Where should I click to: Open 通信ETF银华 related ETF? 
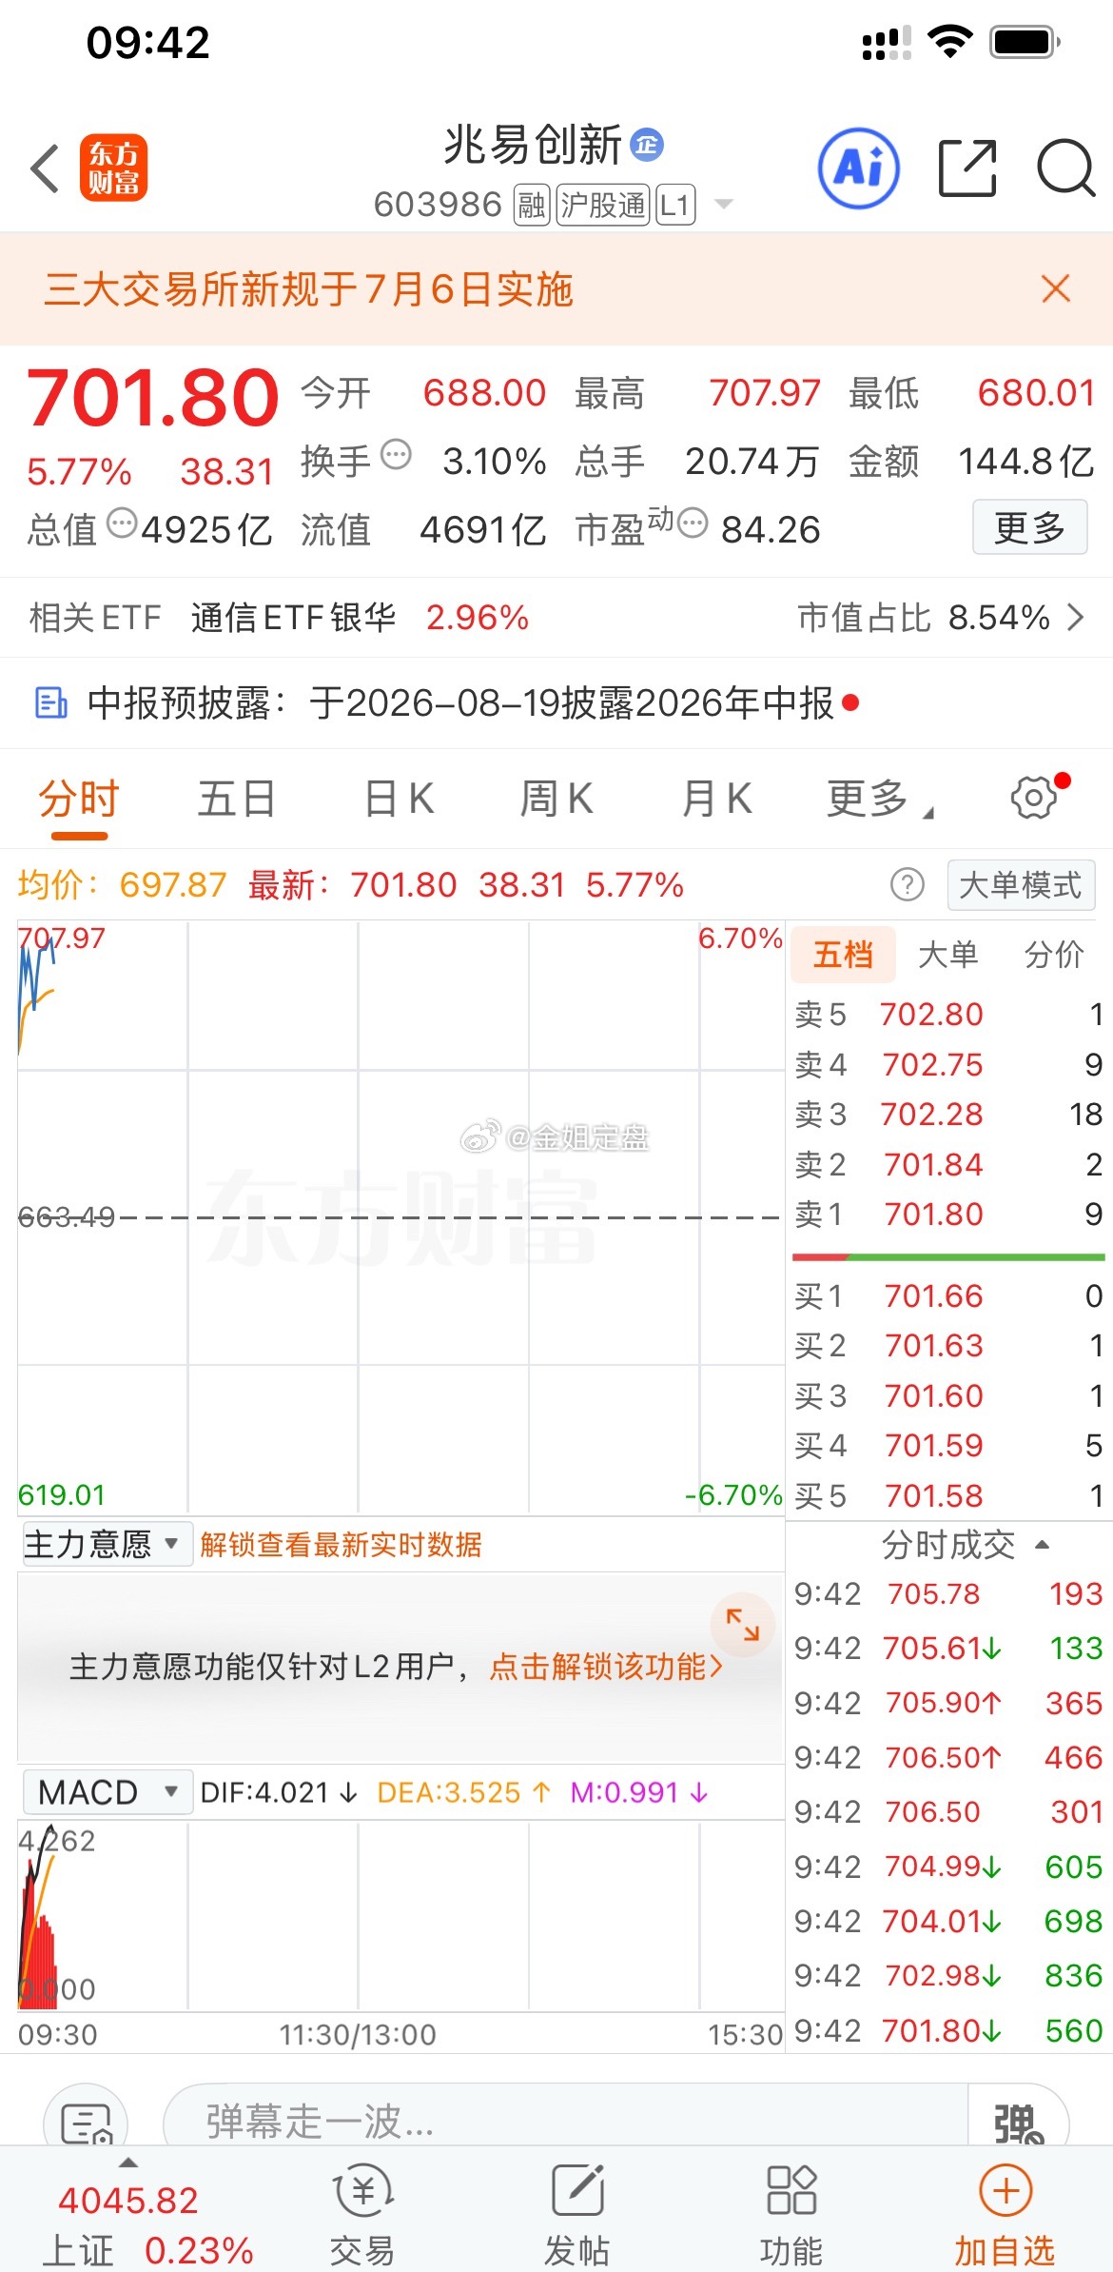[293, 618]
